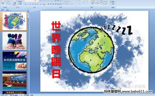Expand the Select (选择) dropdown
The image size is (155, 96).
click(x=113, y=4)
